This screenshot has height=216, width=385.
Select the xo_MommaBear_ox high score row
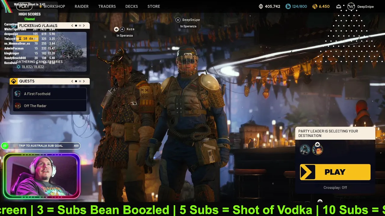click(x=29, y=43)
